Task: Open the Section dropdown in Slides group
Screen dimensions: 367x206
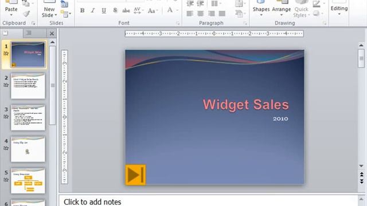Action: (x=65, y=14)
